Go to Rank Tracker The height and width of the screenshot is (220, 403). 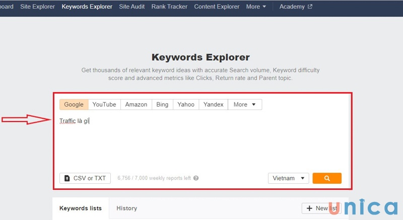click(x=169, y=7)
